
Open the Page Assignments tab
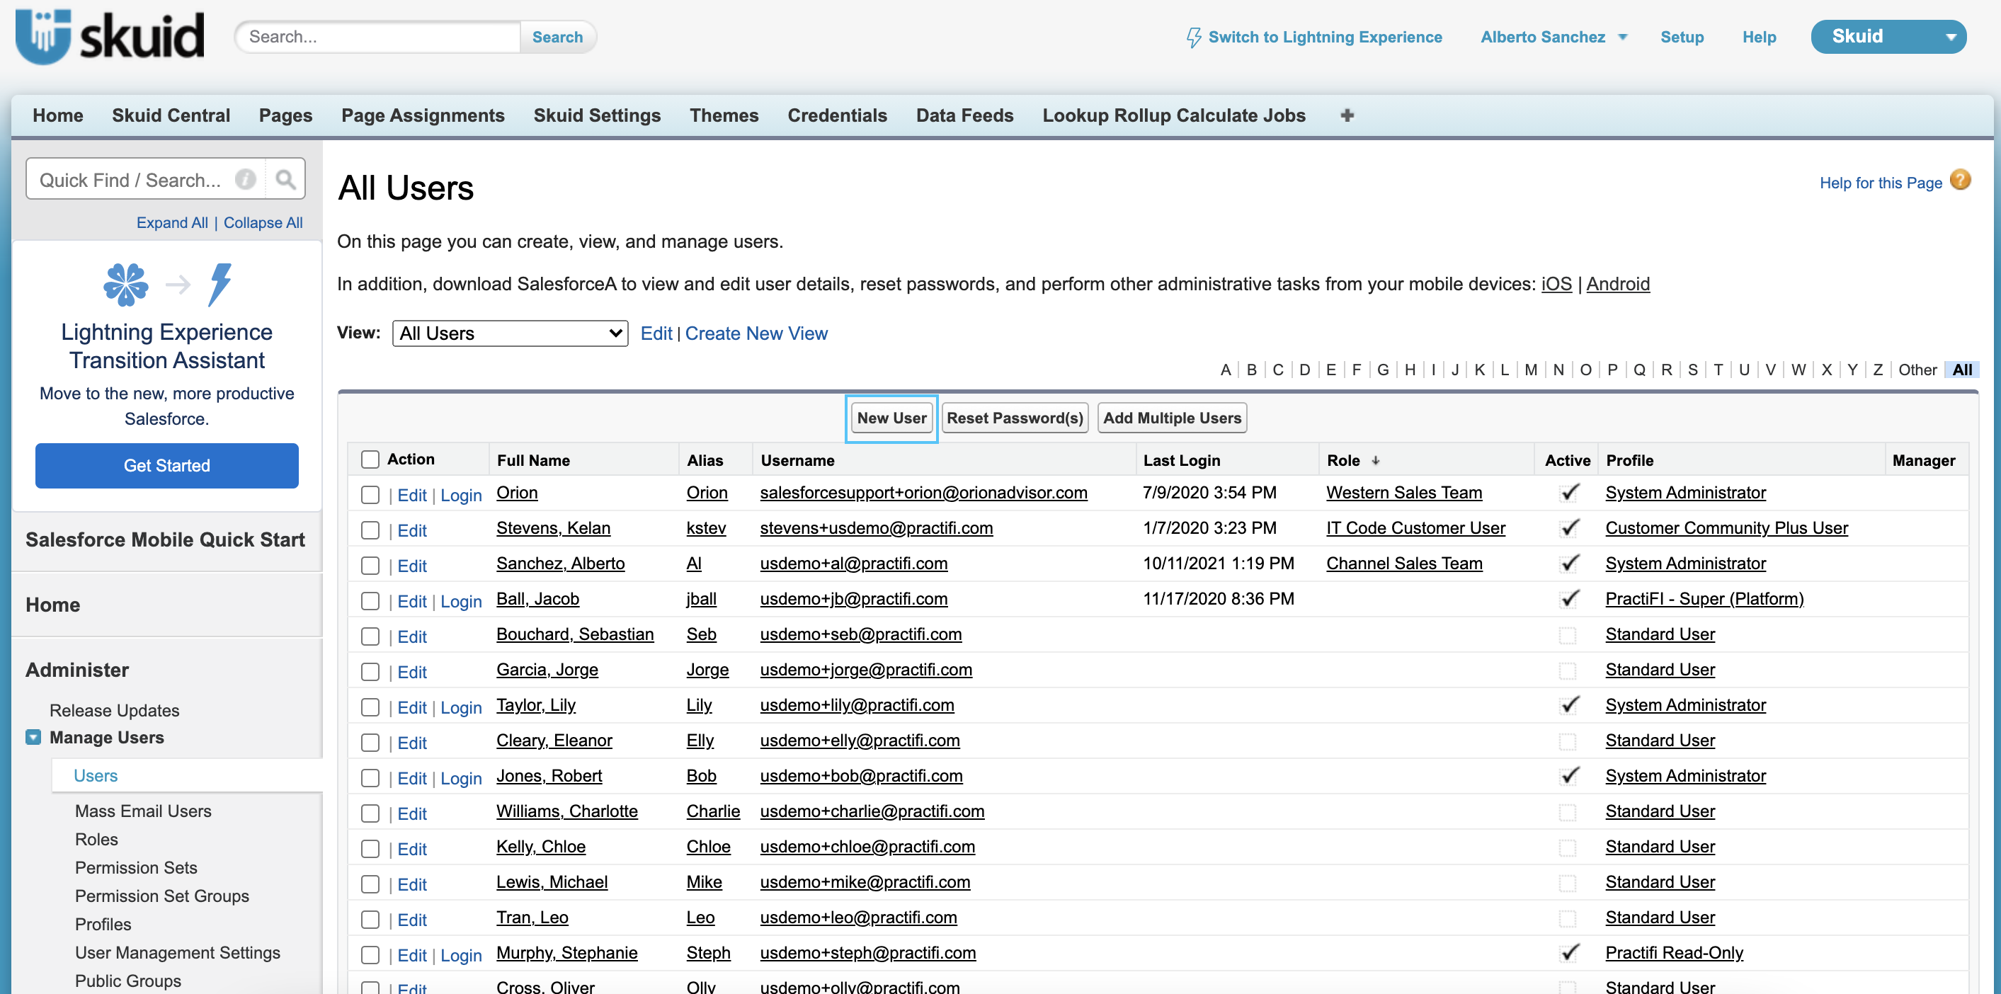(423, 115)
